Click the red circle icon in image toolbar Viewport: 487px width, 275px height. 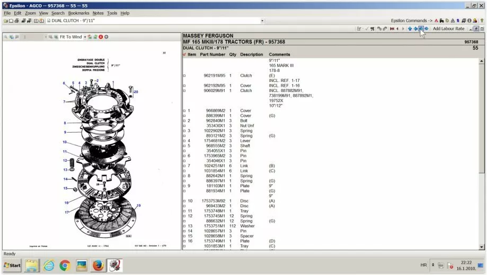tap(101, 37)
